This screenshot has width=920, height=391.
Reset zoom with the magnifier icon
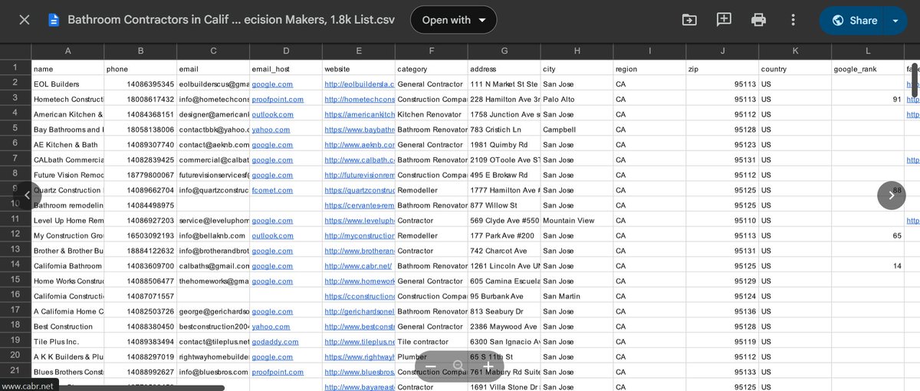[458, 366]
